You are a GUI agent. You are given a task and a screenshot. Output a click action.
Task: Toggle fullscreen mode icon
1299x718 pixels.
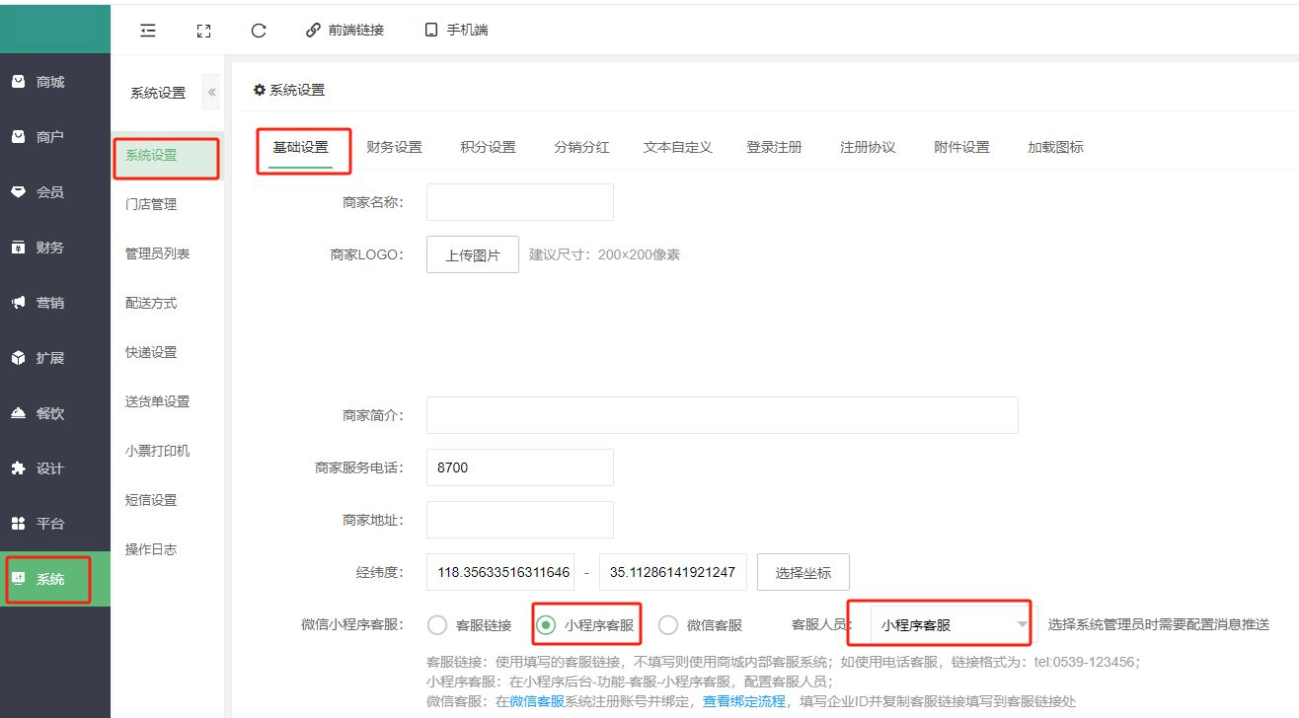pyautogui.click(x=203, y=31)
